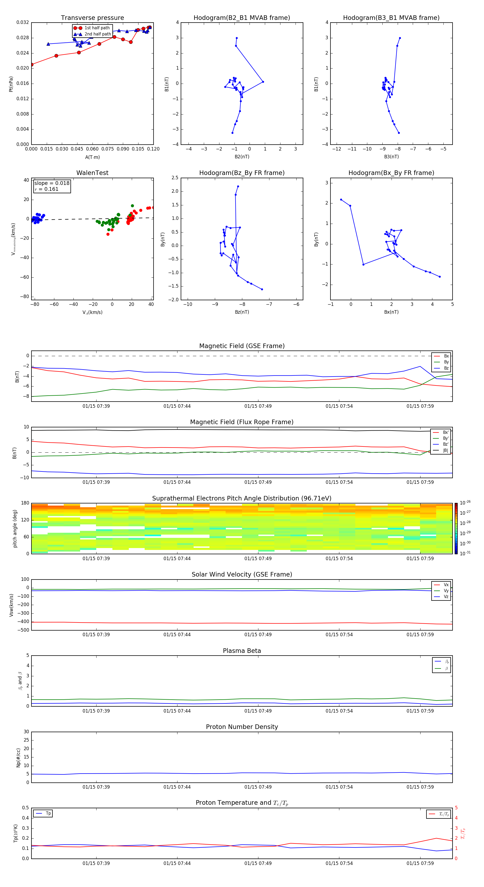This screenshot has width=484, height=887.
Task: Click the 'A(T·m)' x-axis label
Action: tap(92, 157)
